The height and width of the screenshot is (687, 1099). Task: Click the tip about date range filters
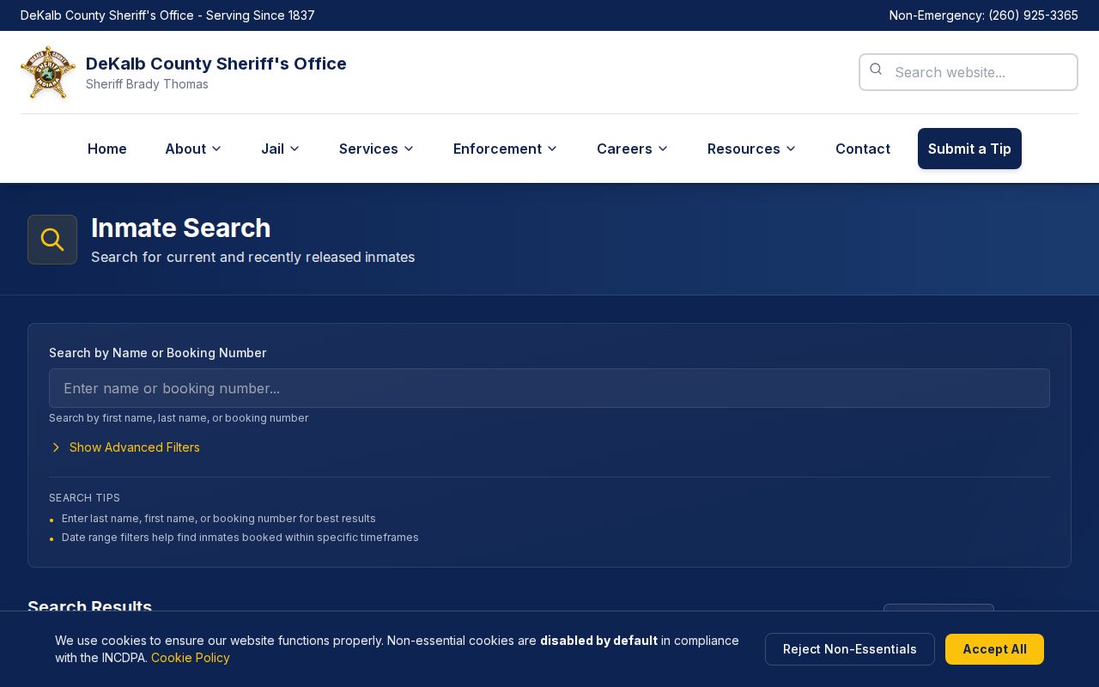[x=240, y=538]
